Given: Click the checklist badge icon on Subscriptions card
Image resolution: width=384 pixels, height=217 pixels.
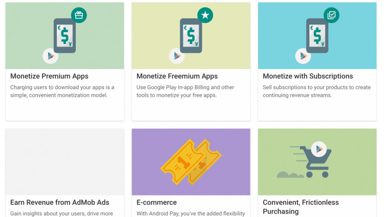Looking at the screenshot, I should (x=331, y=15).
